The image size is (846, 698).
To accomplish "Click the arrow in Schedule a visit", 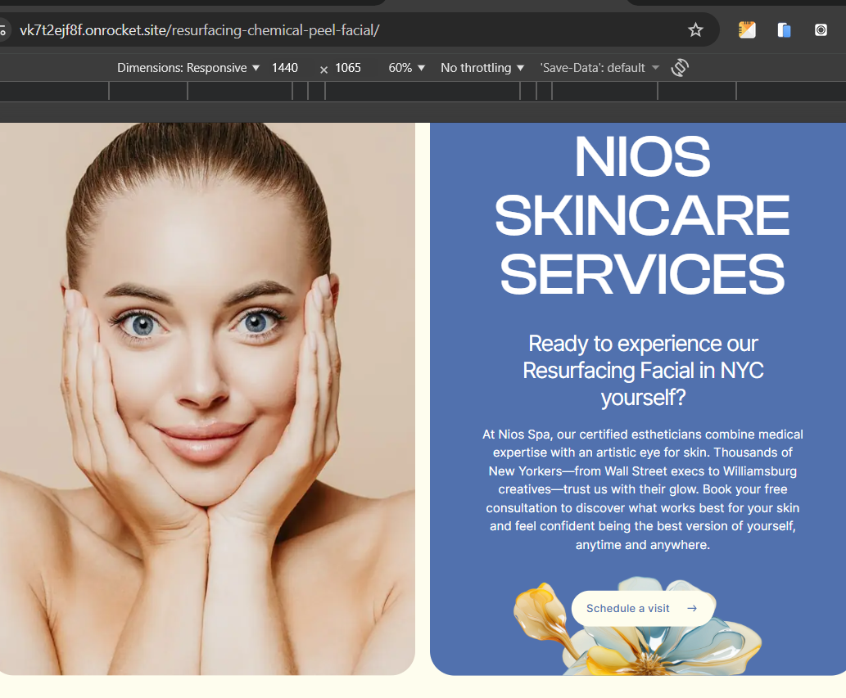I will (x=692, y=609).
